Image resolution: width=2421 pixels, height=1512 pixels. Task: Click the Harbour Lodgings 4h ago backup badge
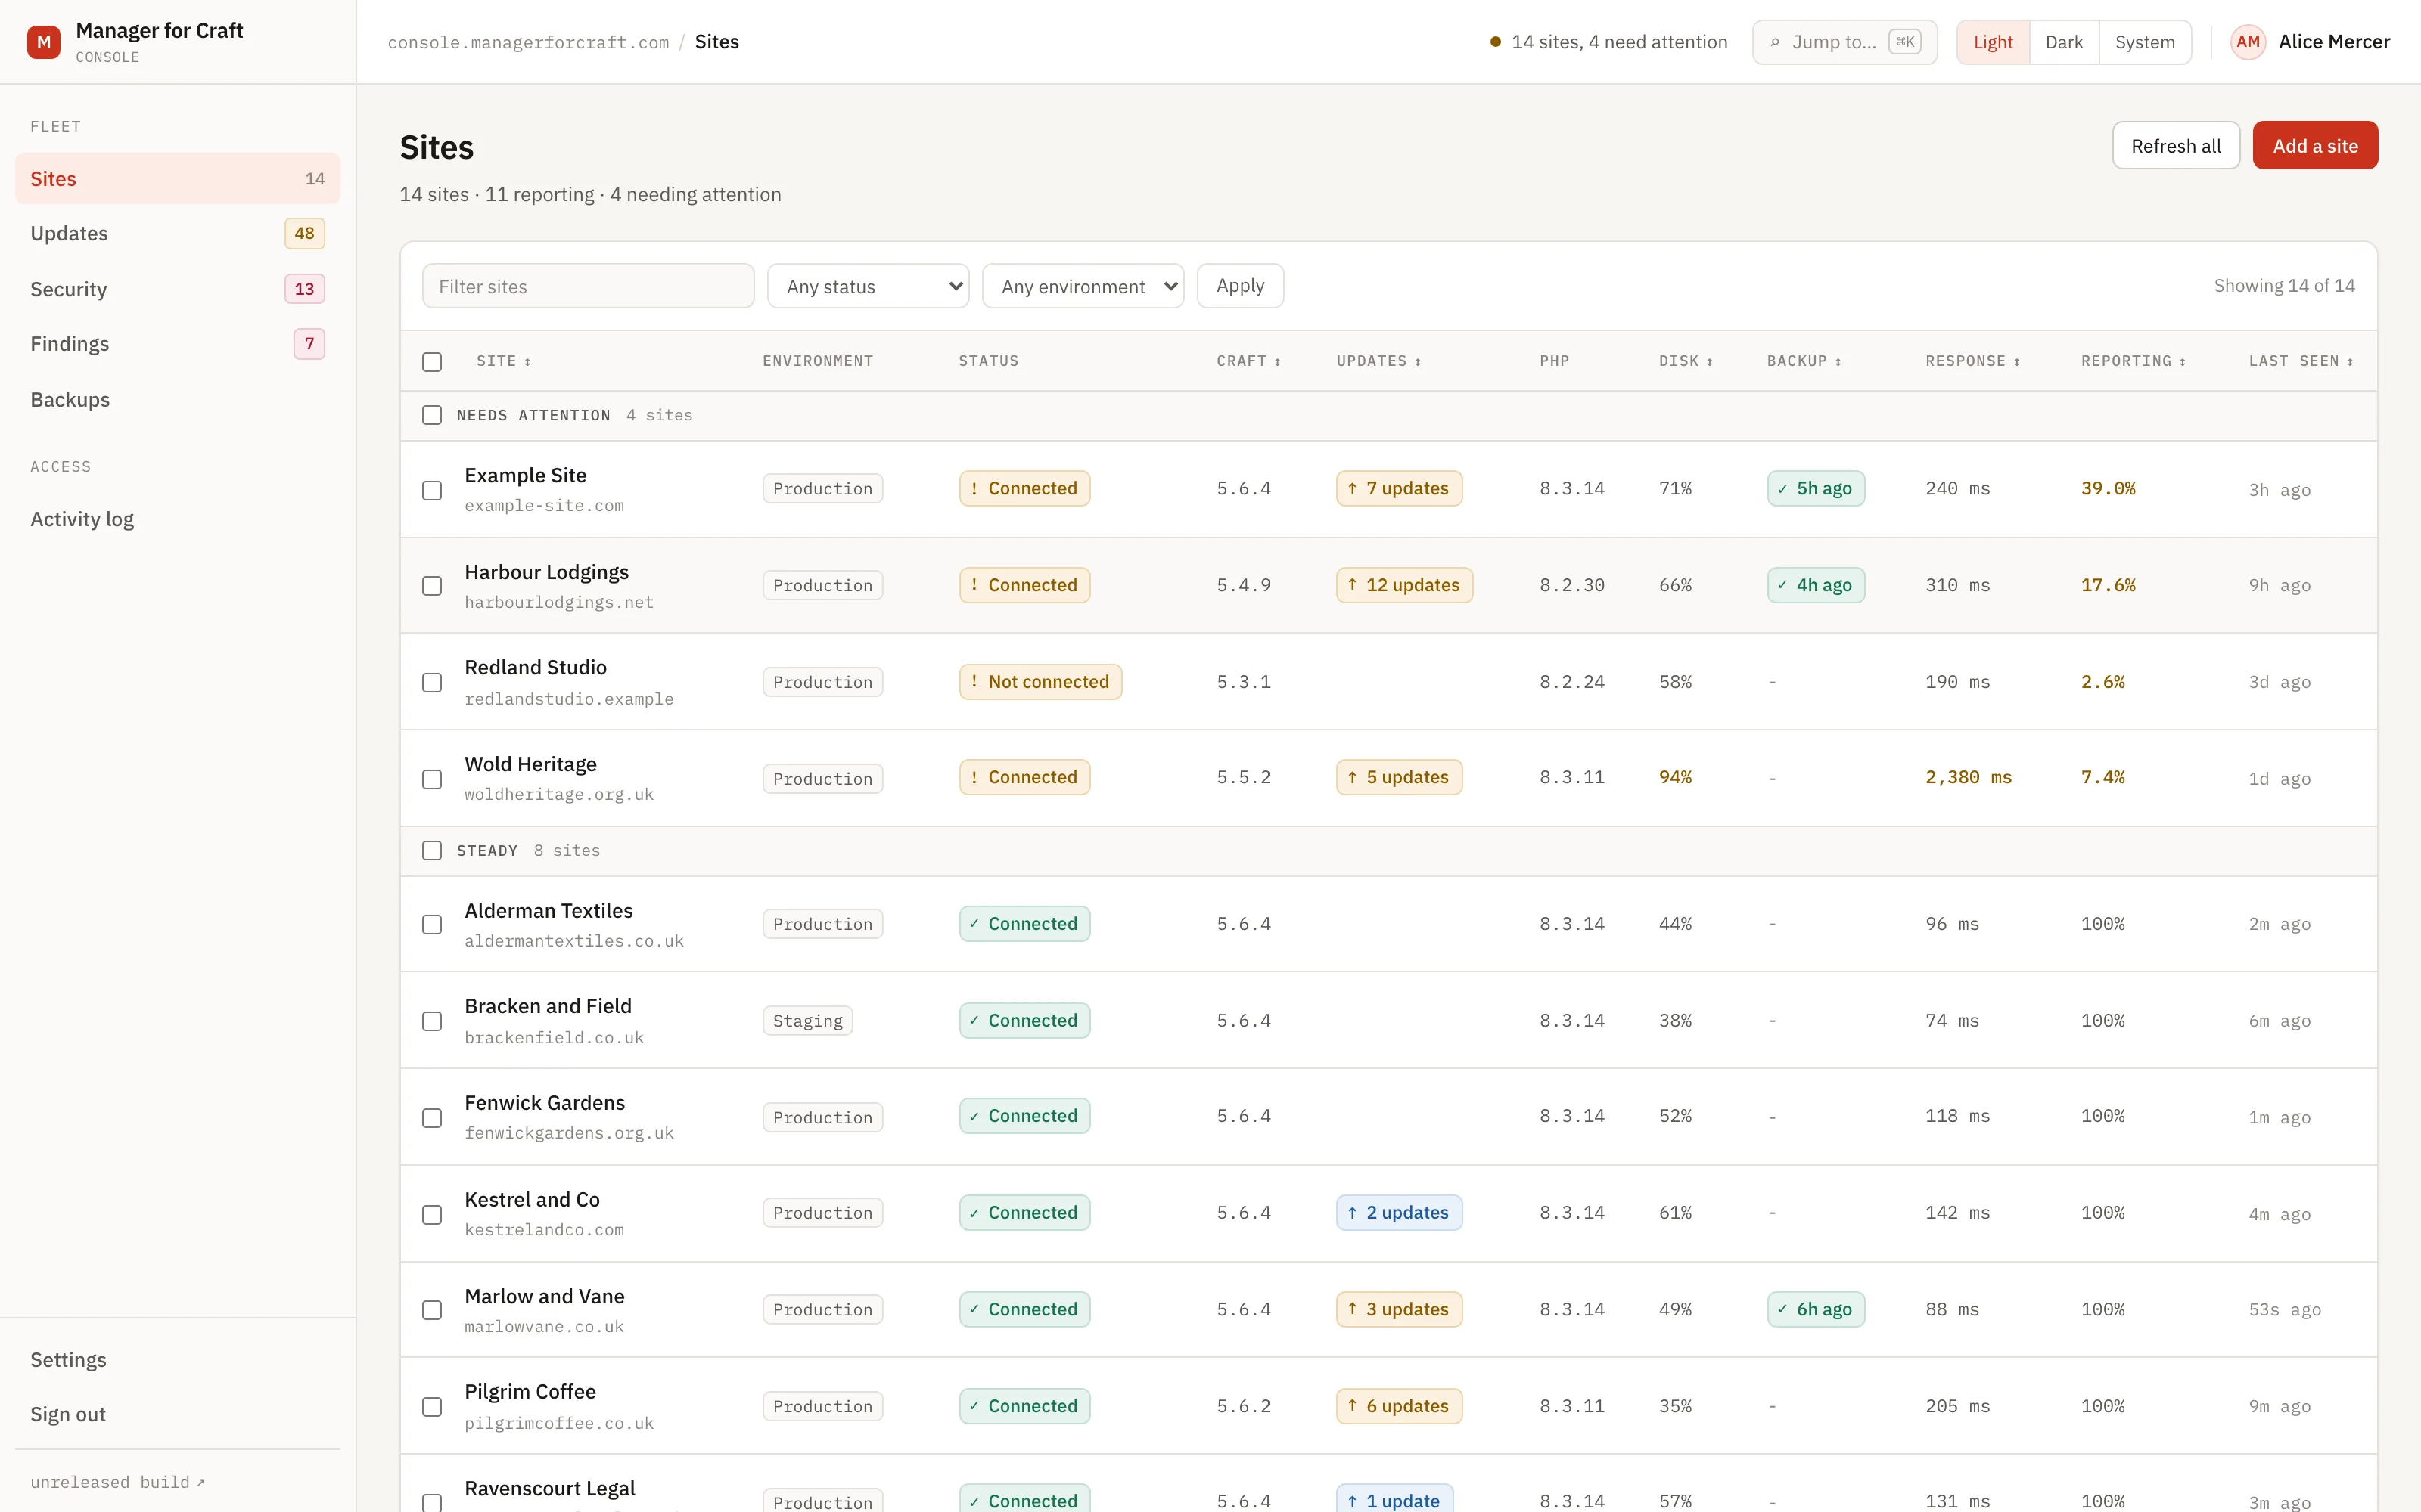pos(1815,585)
